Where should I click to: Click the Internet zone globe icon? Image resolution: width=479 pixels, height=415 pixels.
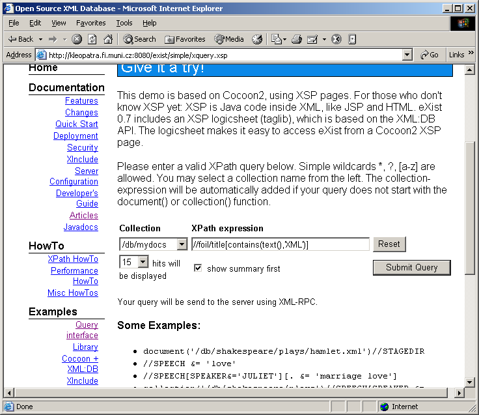(384, 407)
